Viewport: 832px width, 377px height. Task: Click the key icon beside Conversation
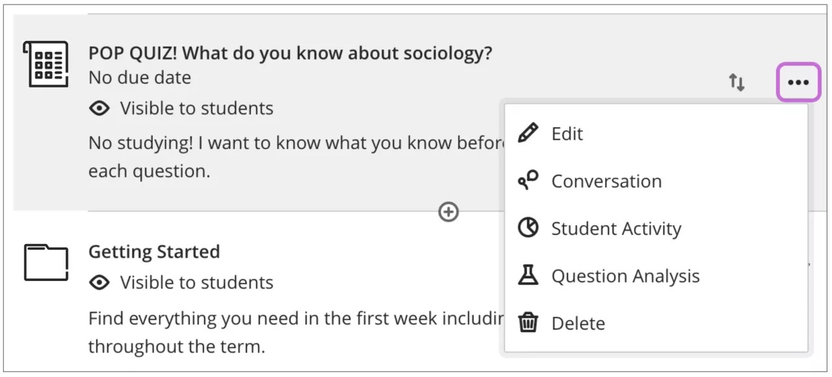point(528,180)
